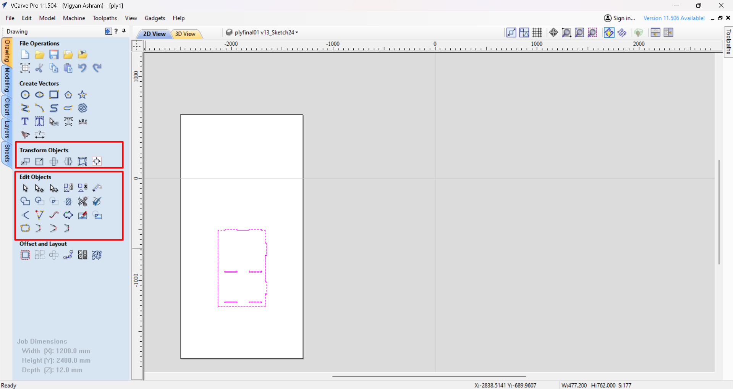This screenshot has width=733, height=389.
Task: Cut the selected objects
Action: point(39,68)
